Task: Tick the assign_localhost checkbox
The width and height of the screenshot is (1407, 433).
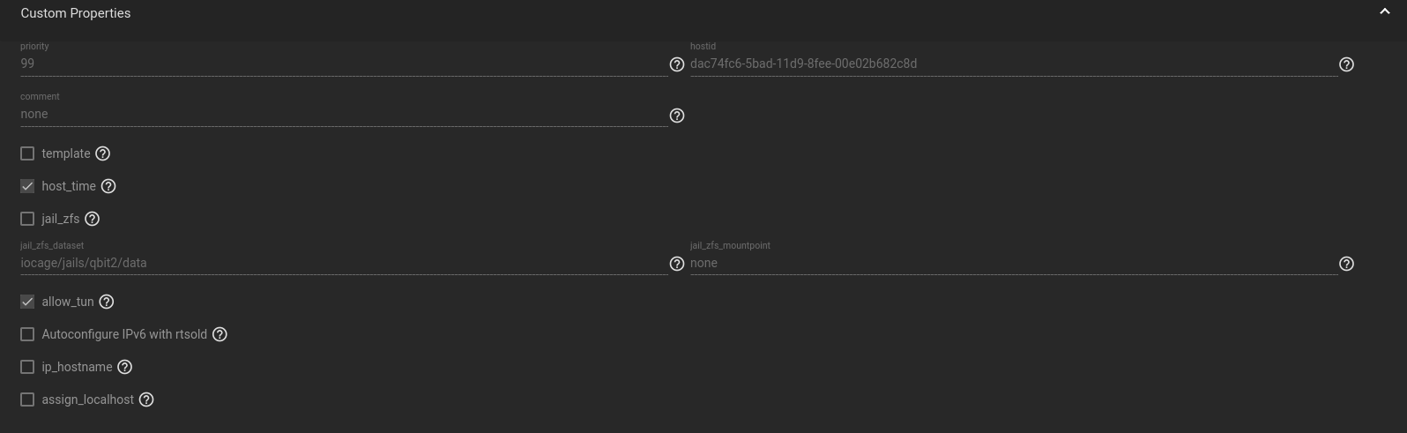Action: 27,399
